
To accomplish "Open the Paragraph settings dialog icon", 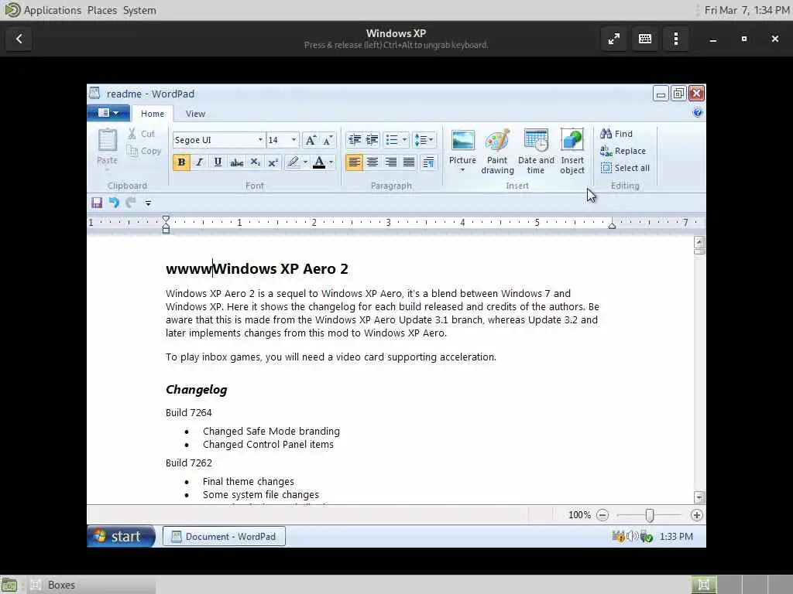I will pyautogui.click(x=427, y=162).
